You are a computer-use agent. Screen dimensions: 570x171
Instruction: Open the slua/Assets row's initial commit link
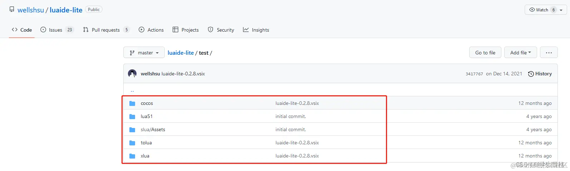coord(291,130)
